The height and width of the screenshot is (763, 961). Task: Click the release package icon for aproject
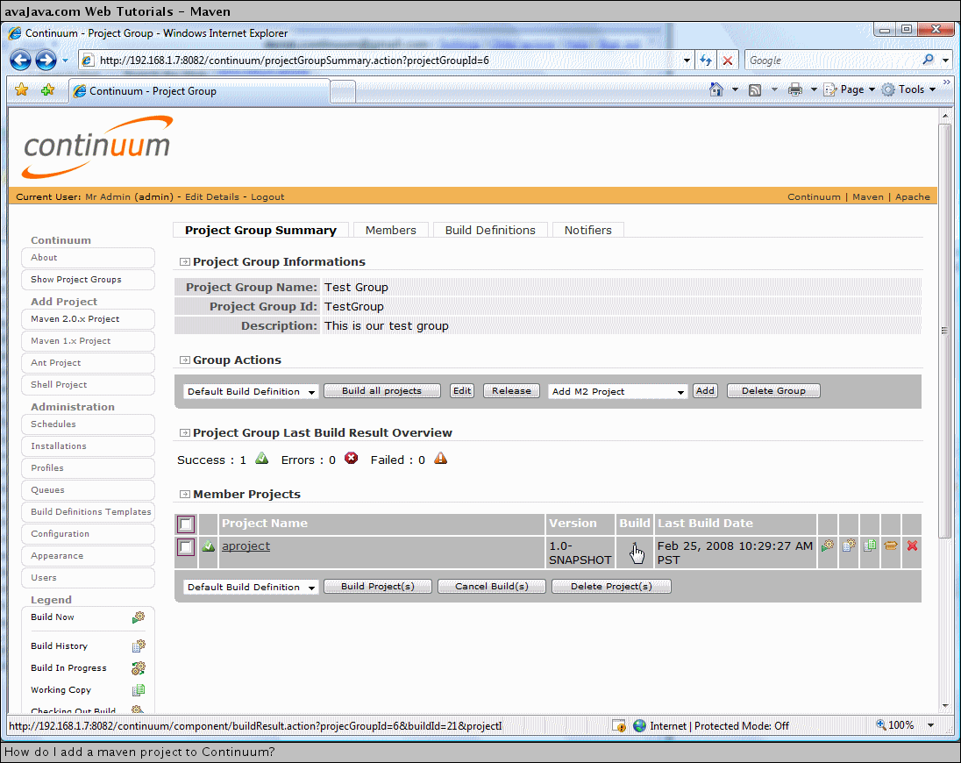pos(891,546)
